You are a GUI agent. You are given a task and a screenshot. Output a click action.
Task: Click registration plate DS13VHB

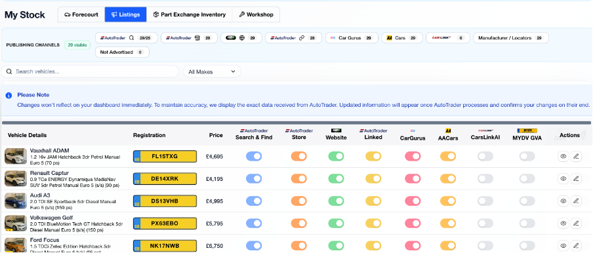(165, 201)
